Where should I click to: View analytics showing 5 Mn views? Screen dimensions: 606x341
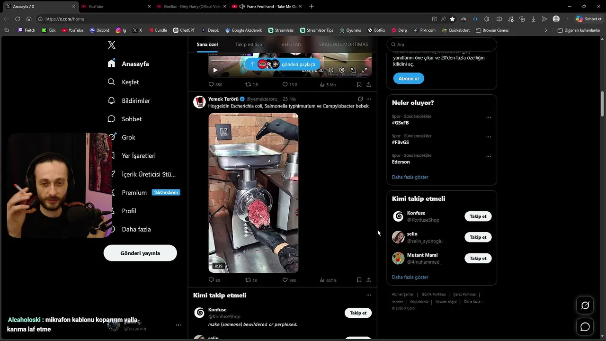tap(328, 84)
